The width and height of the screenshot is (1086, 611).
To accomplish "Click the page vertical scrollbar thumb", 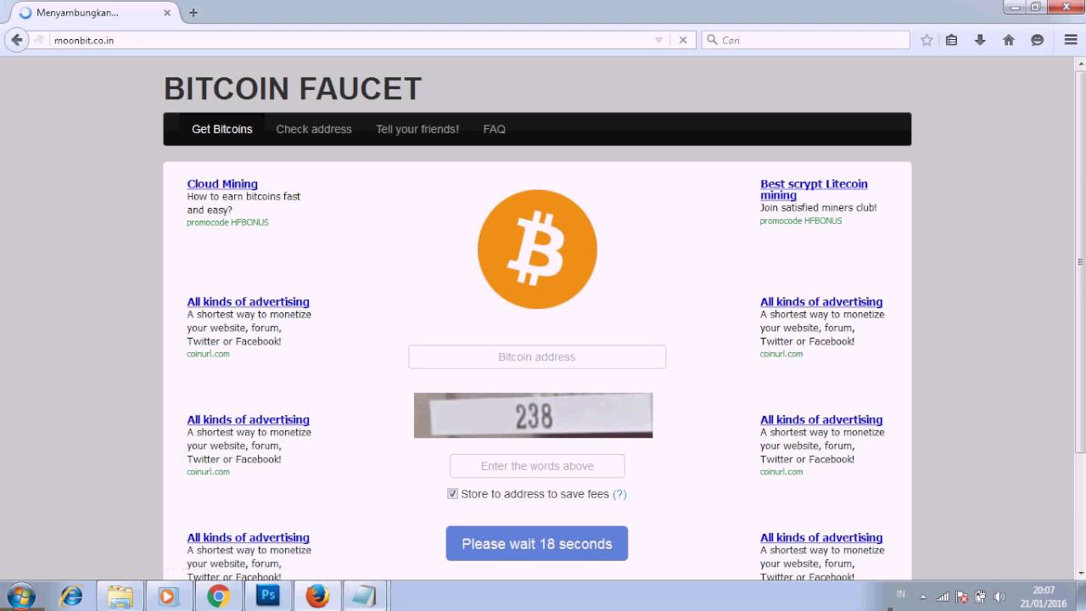I will (1080, 262).
